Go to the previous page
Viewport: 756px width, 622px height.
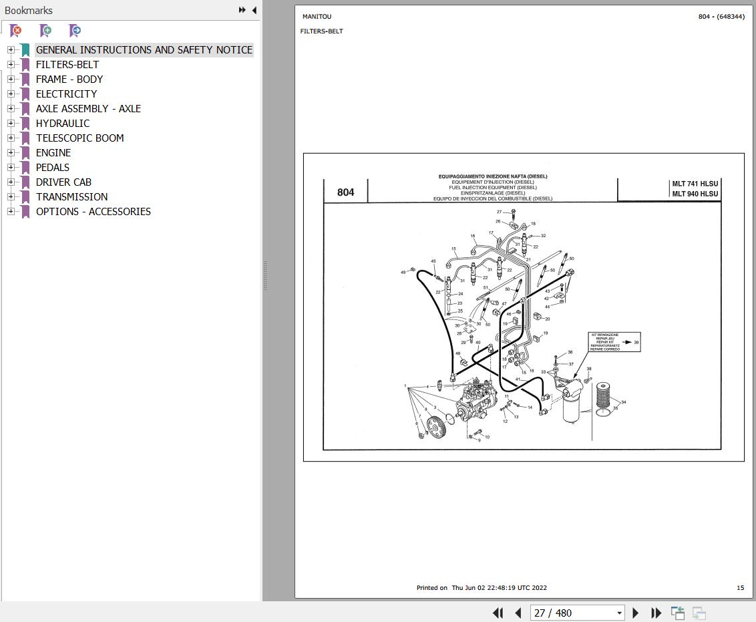click(x=518, y=613)
